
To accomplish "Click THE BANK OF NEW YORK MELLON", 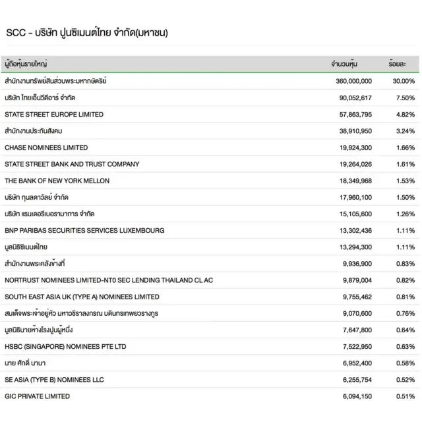I will [x=57, y=181].
